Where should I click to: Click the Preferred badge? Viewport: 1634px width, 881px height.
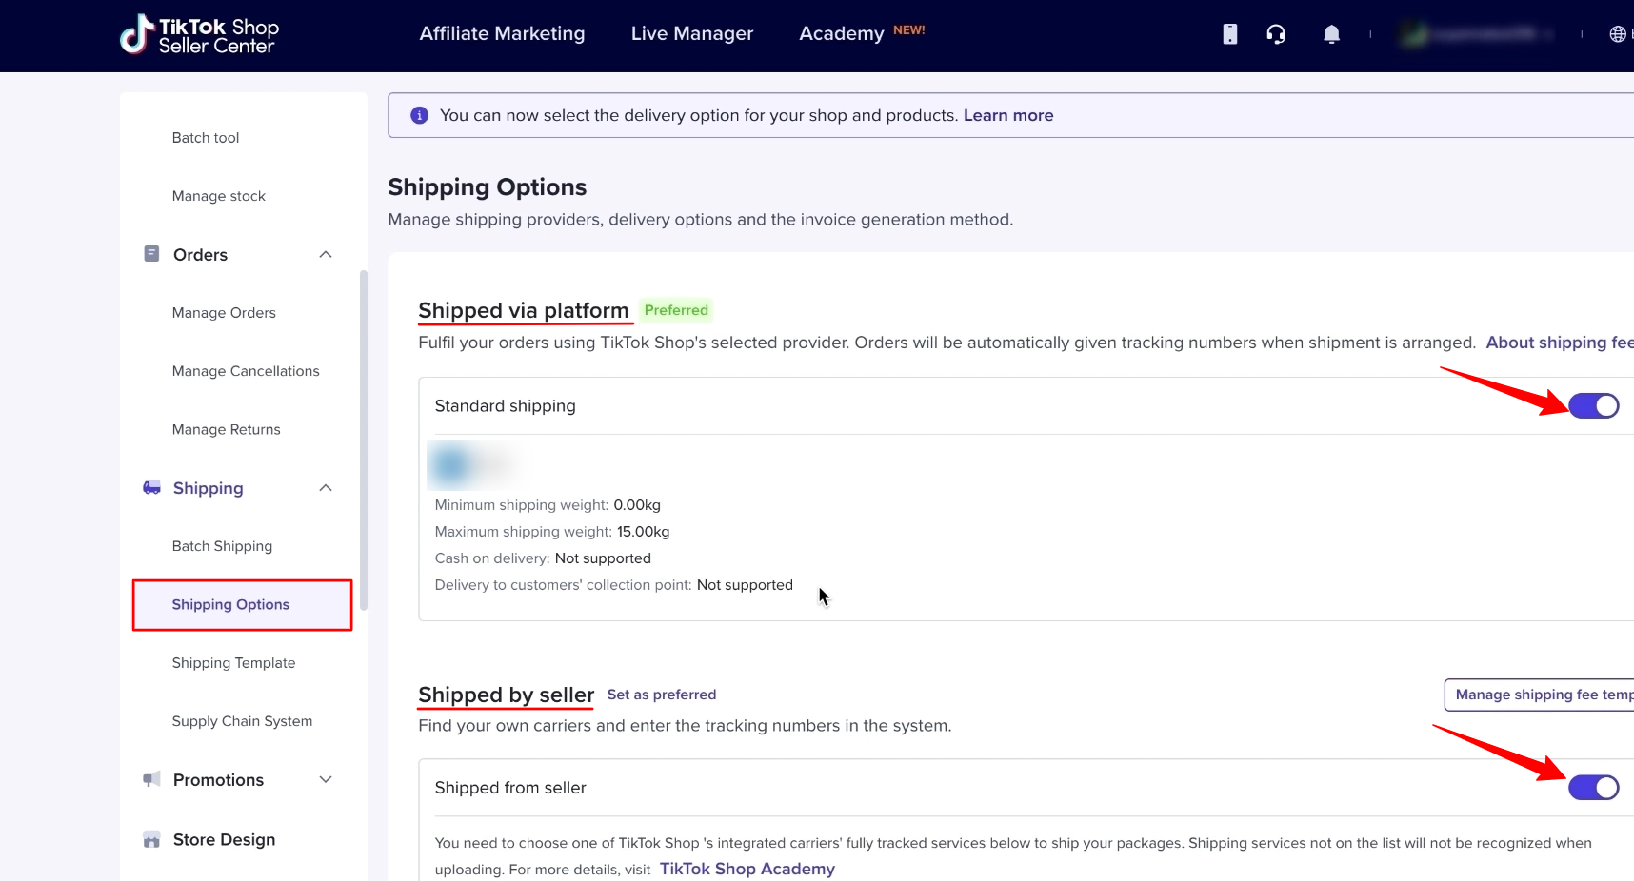676,310
